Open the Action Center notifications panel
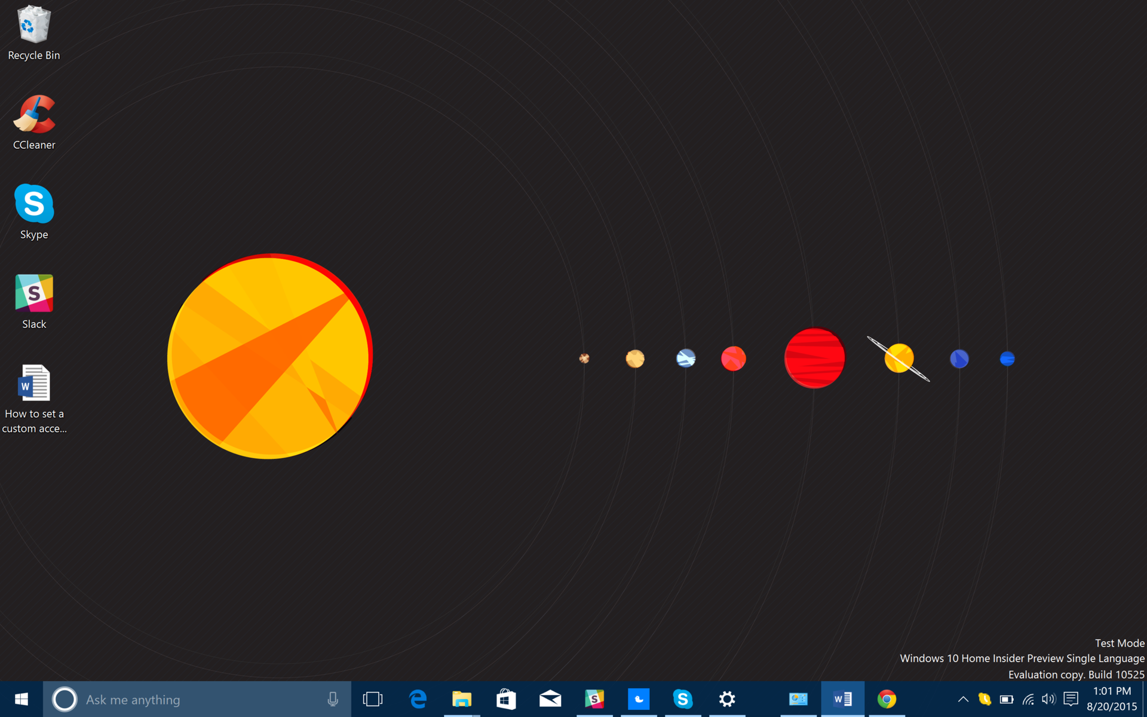The height and width of the screenshot is (717, 1147). (x=1071, y=699)
